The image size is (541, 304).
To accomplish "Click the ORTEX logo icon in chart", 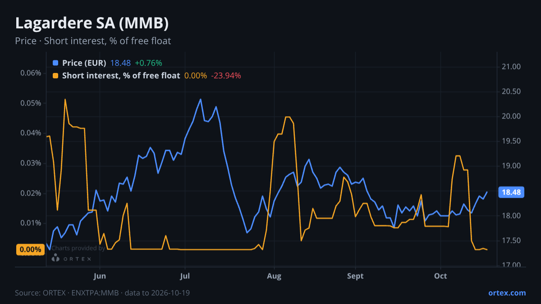I will coord(55,258).
